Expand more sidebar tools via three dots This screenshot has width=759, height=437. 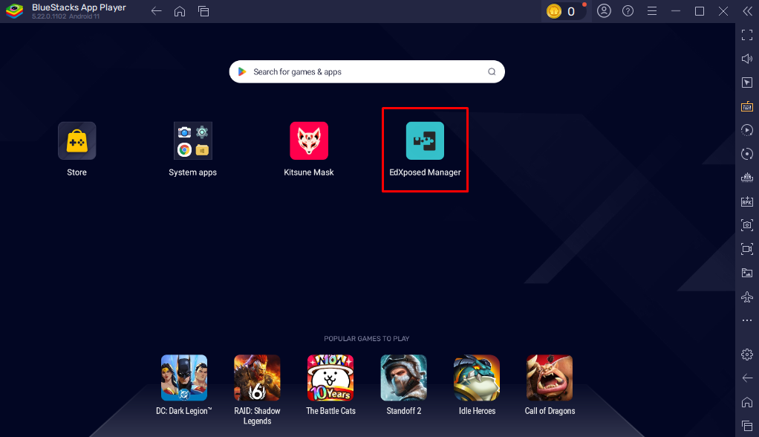pyautogui.click(x=747, y=320)
